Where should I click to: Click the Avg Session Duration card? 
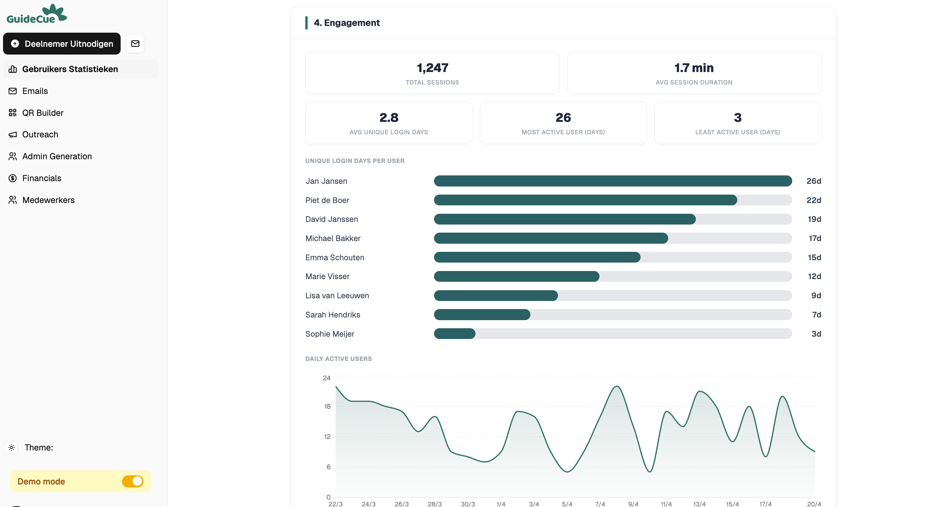pyautogui.click(x=694, y=73)
